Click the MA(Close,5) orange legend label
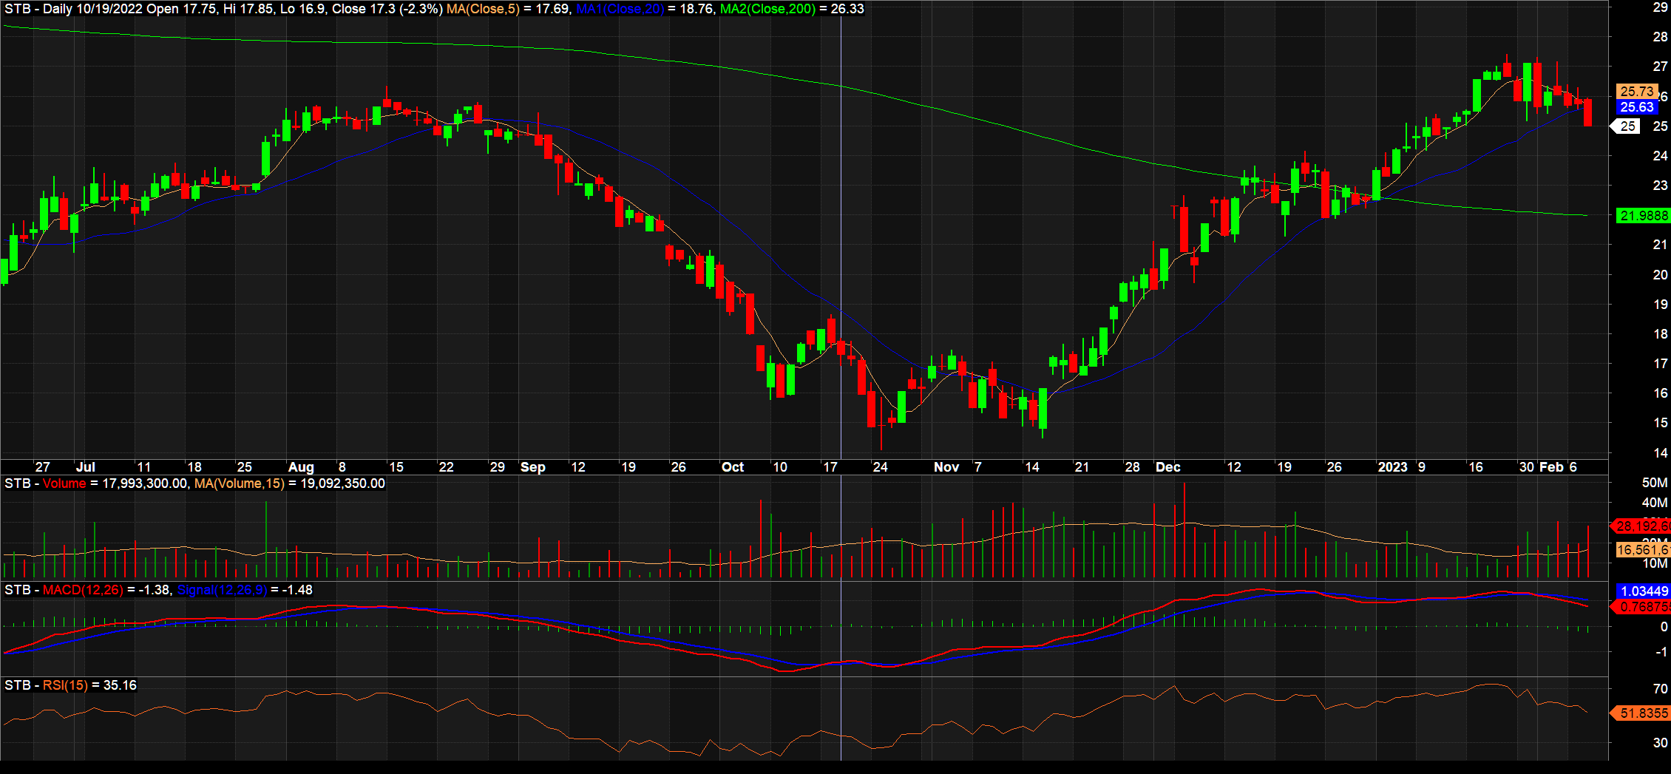Viewport: 1671px width, 774px height. coord(483,9)
